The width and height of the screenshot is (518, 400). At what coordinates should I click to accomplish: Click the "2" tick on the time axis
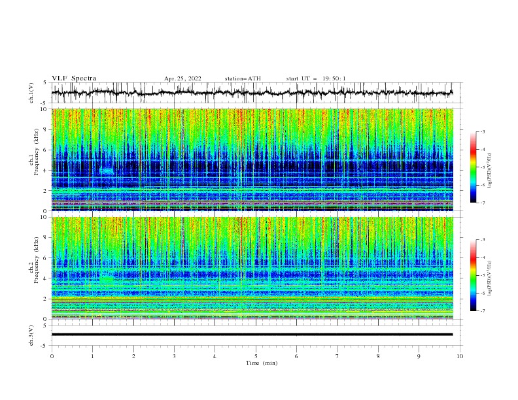[x=133, y=356]
